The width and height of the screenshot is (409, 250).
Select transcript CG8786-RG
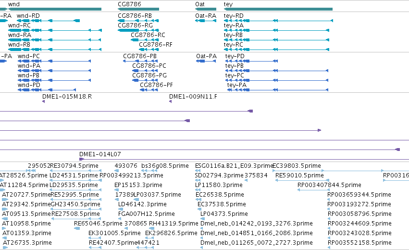point(135,25)
